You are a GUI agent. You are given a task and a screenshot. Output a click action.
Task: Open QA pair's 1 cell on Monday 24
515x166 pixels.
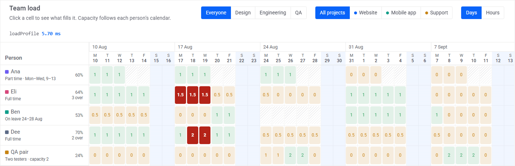click(x=266, y=155)
